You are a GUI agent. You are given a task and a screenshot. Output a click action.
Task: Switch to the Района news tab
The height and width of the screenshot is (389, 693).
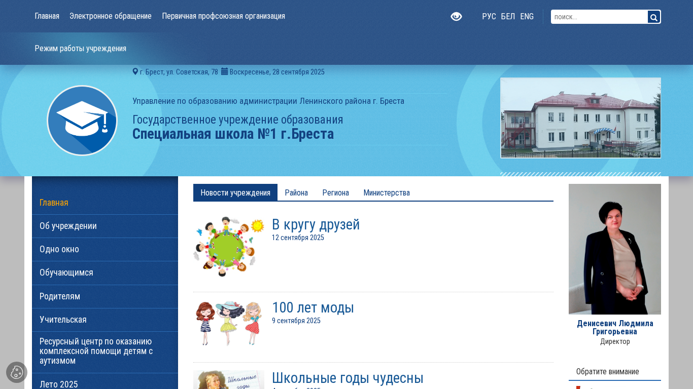coord(296,192)
